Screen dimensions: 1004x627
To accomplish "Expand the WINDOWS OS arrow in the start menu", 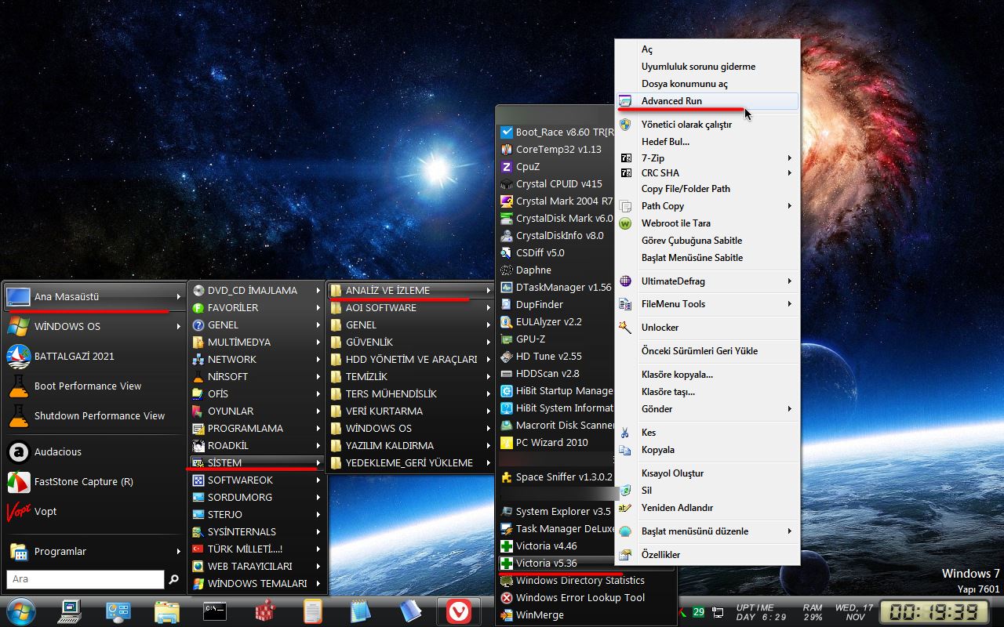I will 179,327.
